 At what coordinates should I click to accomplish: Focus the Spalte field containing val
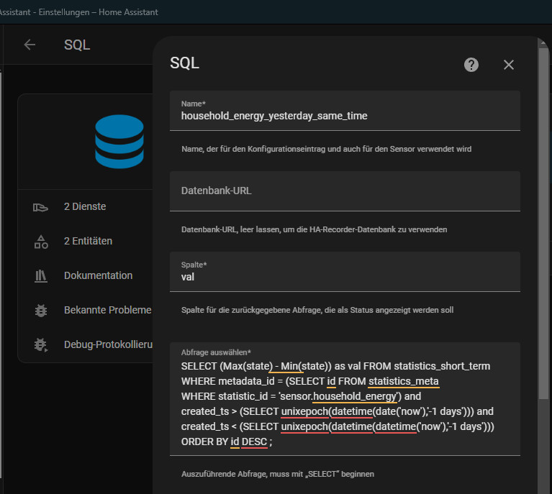click(345, 272)
